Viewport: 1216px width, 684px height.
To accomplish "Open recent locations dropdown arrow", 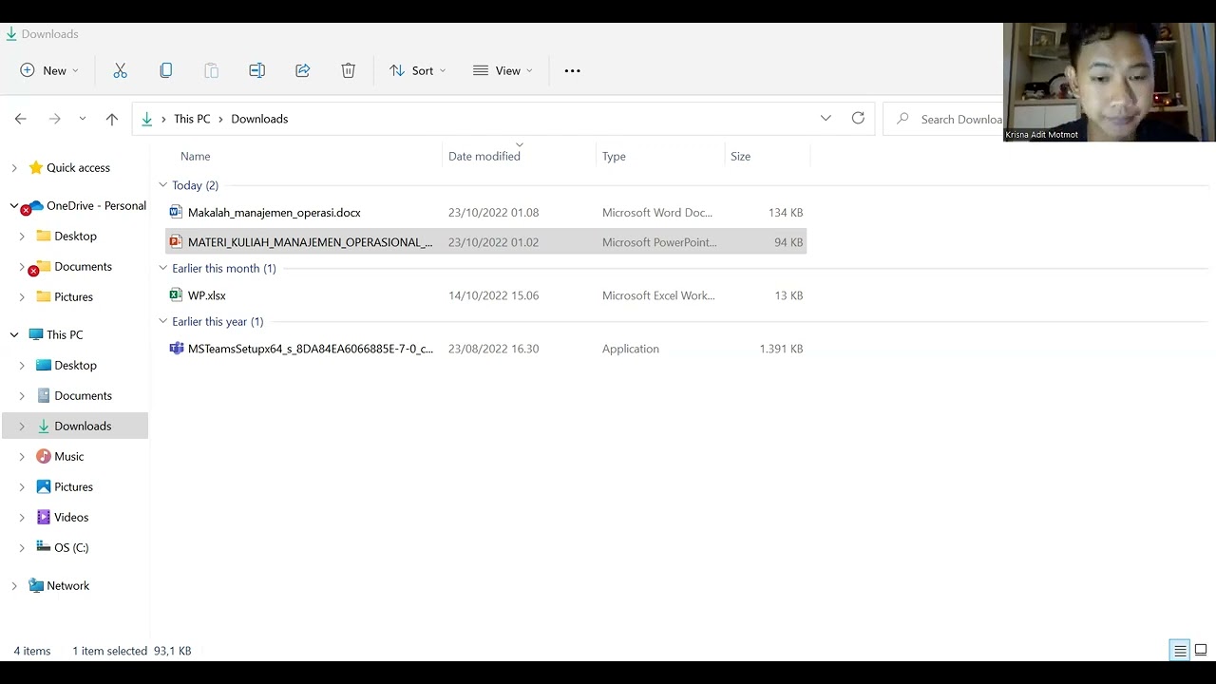I will coord(83,119).
